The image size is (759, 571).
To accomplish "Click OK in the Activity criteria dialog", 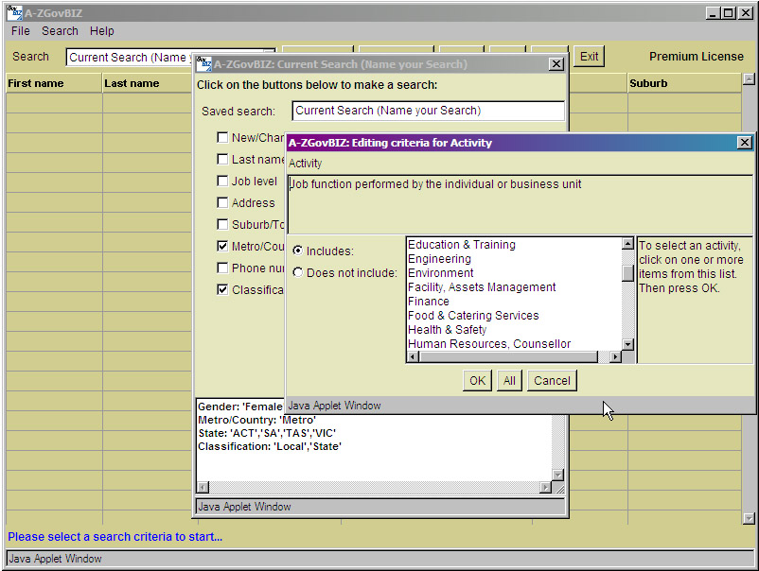I will click(x=477, y=380).
